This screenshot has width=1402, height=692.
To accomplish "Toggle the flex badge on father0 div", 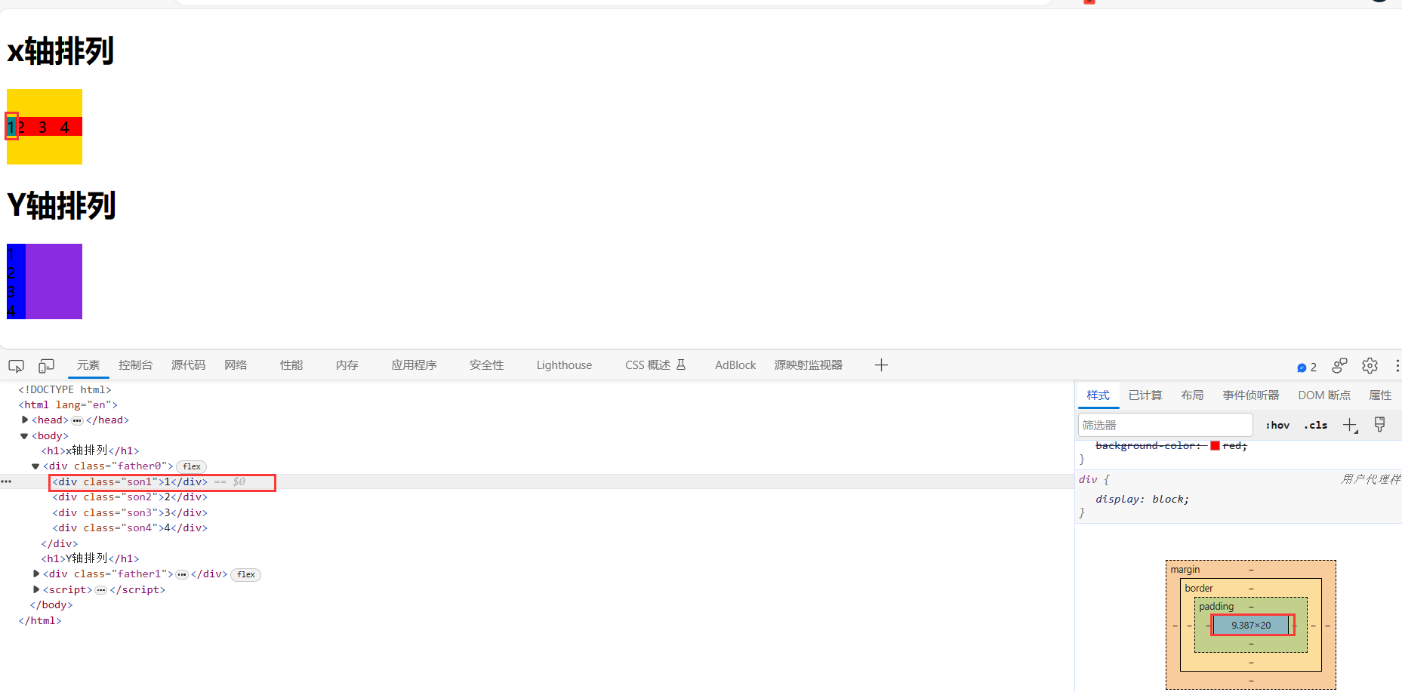I will (192, 466).
